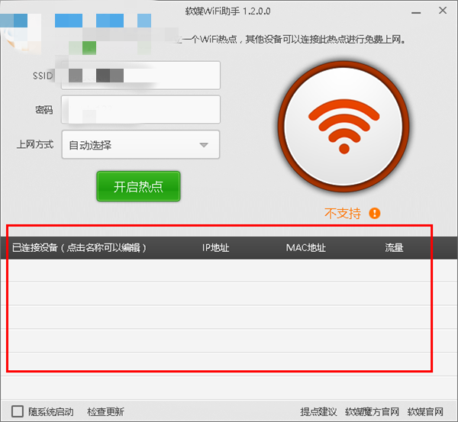Image resolution: width=458 pixels, height=422 pixels.
Task: Click the orange exclamation warning icon
Action: [x=375, y=214]
